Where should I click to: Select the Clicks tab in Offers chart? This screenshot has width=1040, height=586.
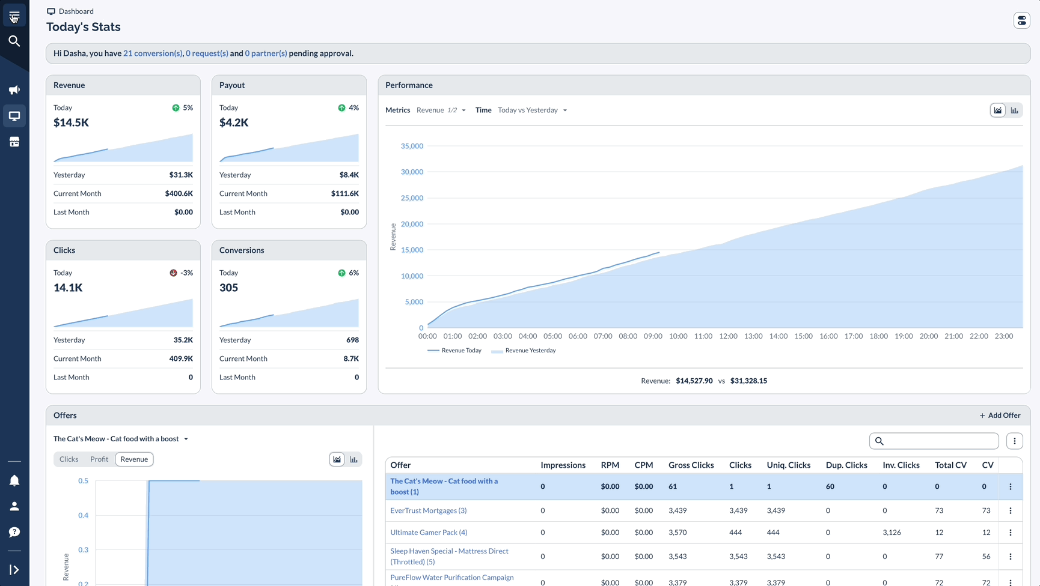[69, 459]
